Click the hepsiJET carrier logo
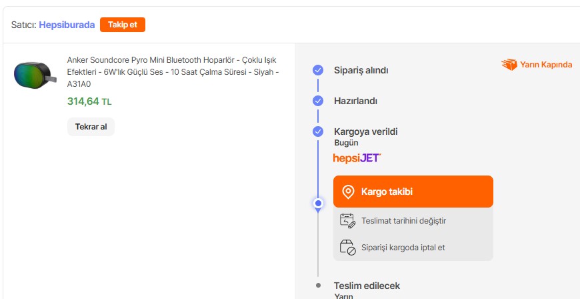580x299 pixels. (x=357, y=158)
